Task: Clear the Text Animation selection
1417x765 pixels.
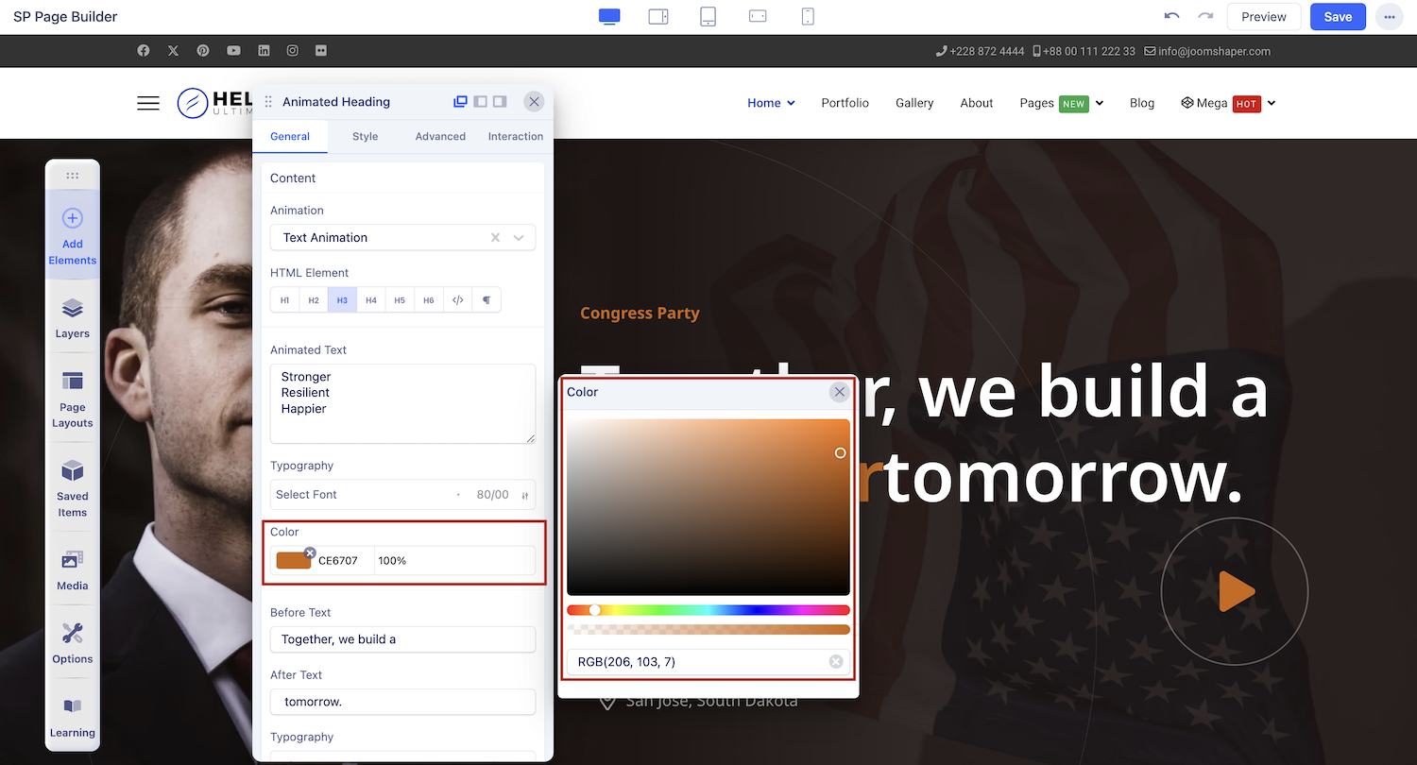Action: (x=495, y=237)
